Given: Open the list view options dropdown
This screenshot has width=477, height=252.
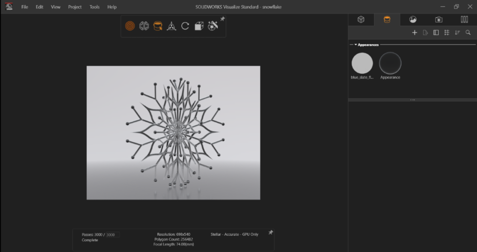Looking at the screenshot, I should 447,32.
